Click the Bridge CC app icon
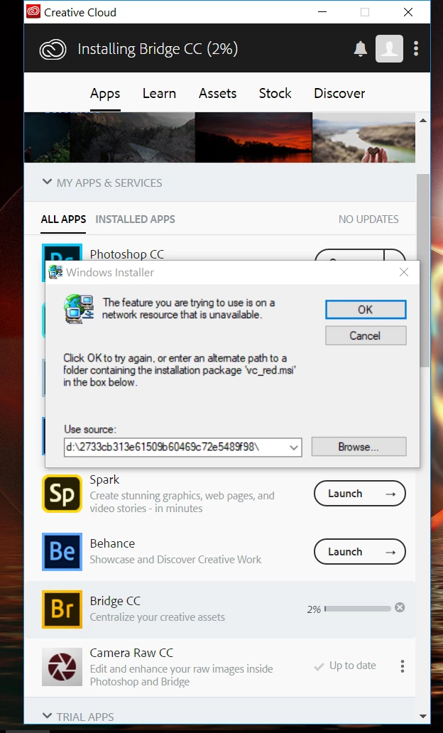Viewport: 443px width, 733px height. pyautogui.click(x=62, y=609)
